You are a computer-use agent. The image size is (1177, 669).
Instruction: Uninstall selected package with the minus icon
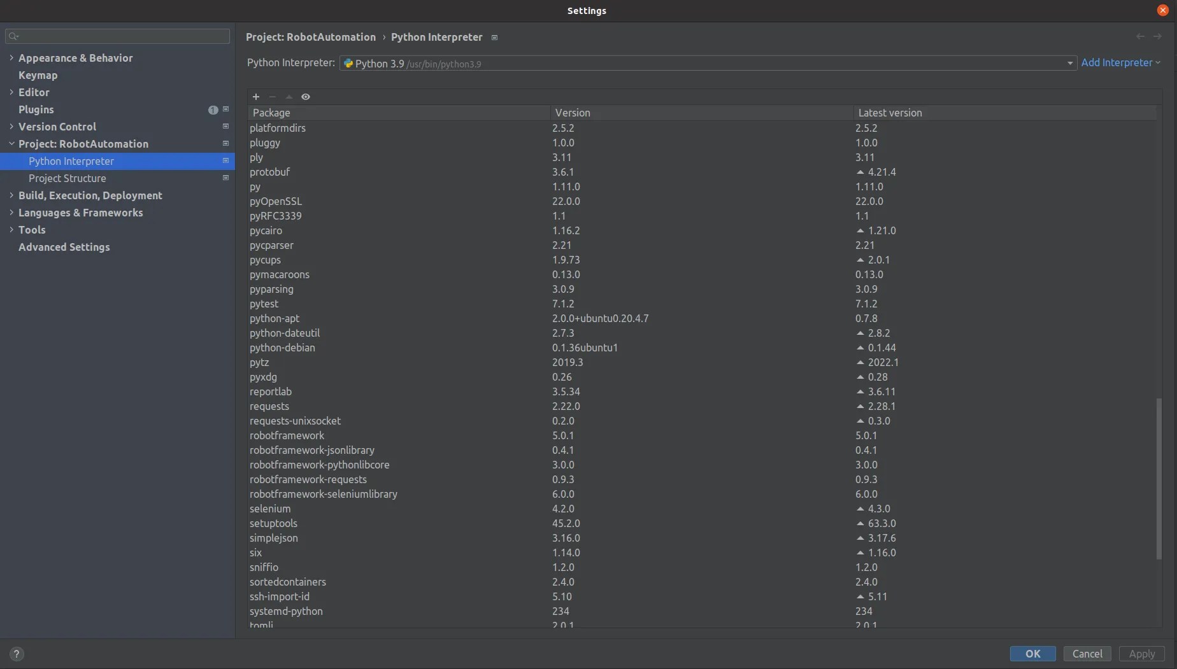273,96
